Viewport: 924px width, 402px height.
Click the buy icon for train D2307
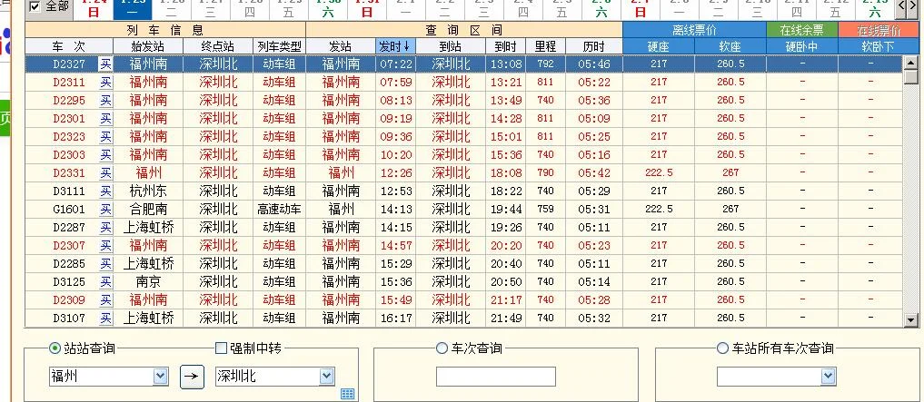(105, 245)
